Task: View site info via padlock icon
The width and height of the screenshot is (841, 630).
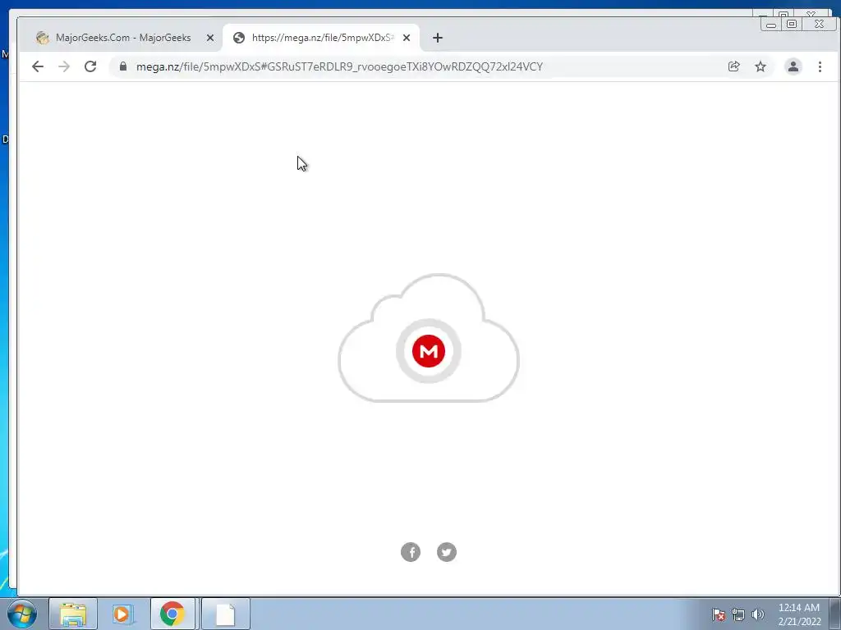Action: tap(123, 66)
